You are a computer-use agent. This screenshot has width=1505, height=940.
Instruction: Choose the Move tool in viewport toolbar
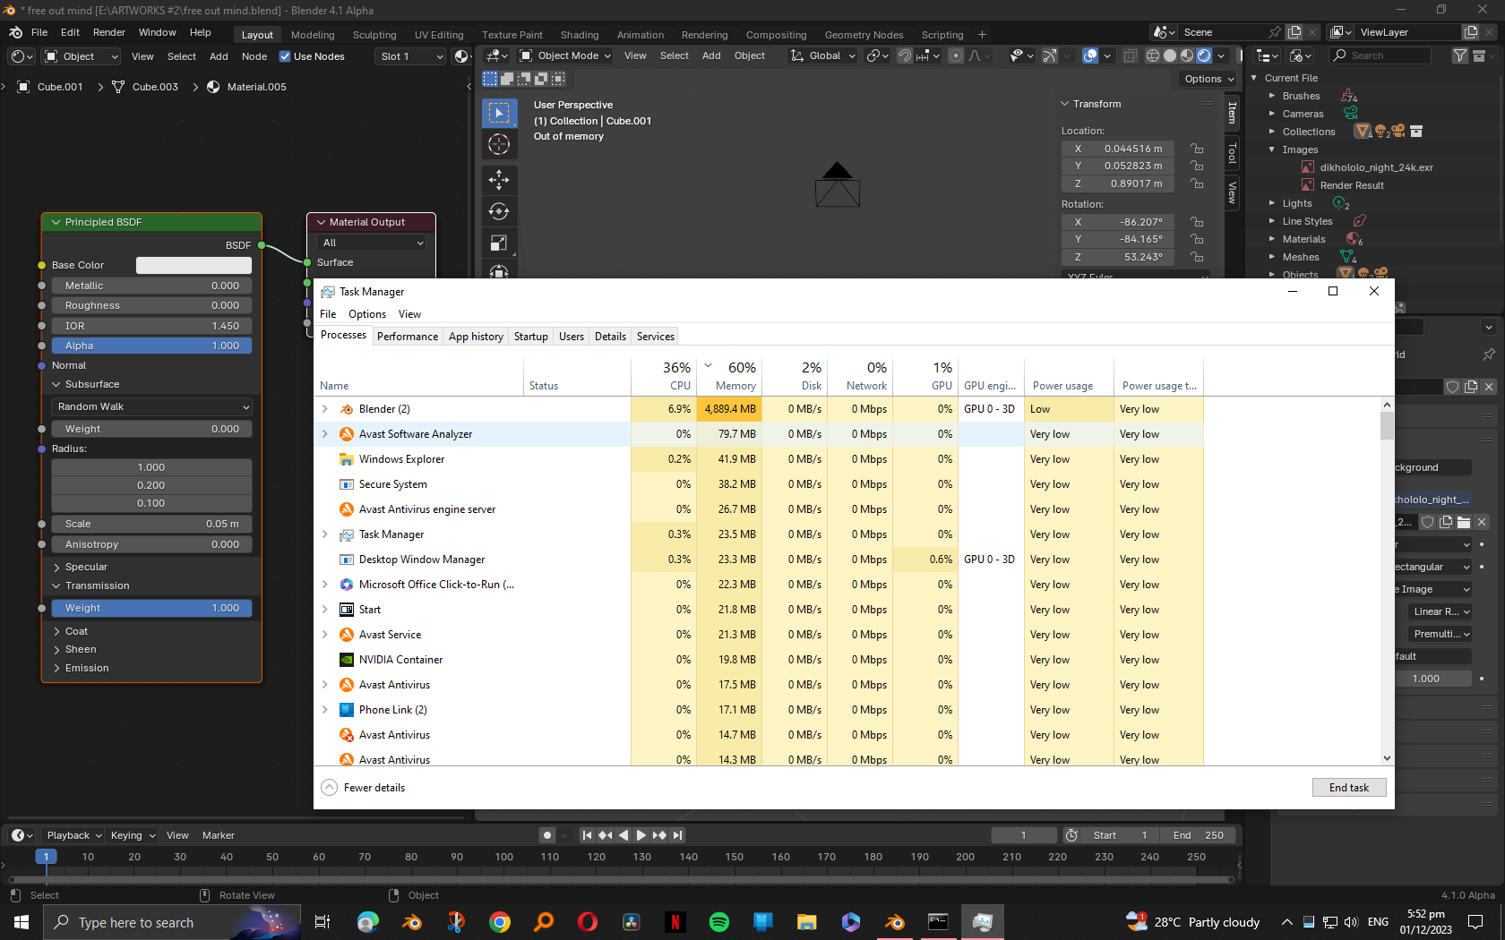coord(499,180)
